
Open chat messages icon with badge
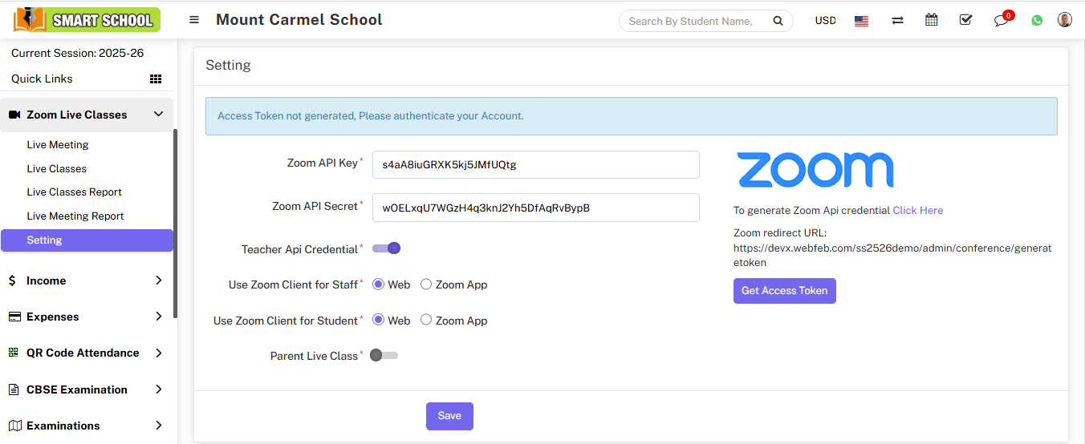[x=1001, y=21]
